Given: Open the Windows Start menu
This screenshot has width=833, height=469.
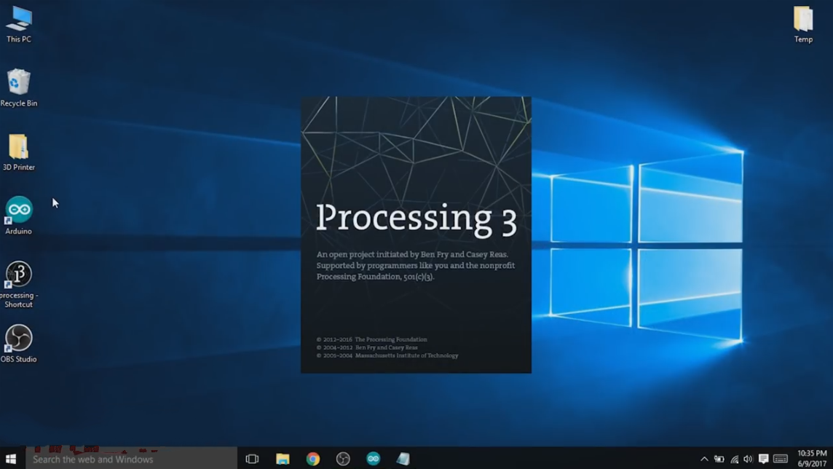Looking at the screenshot, I should coord(11,458).
